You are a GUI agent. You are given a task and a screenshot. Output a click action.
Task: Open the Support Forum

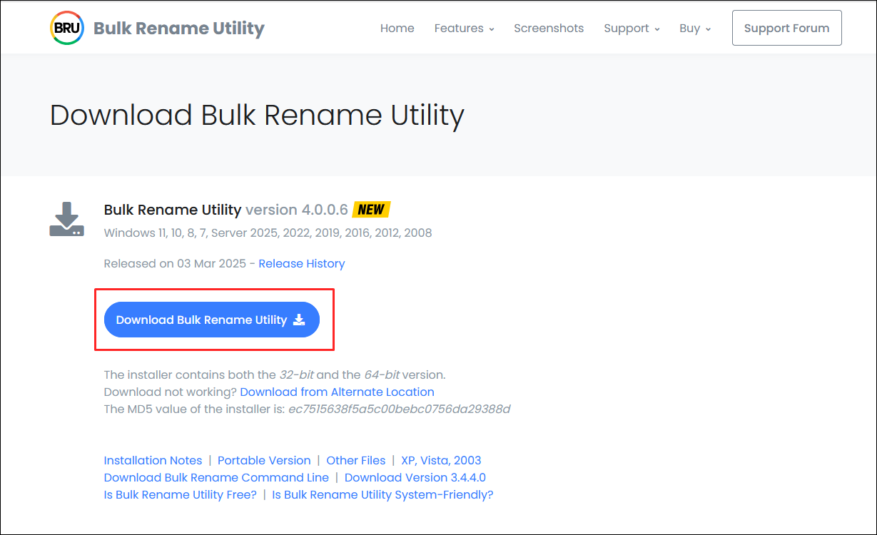coord(786,28)
